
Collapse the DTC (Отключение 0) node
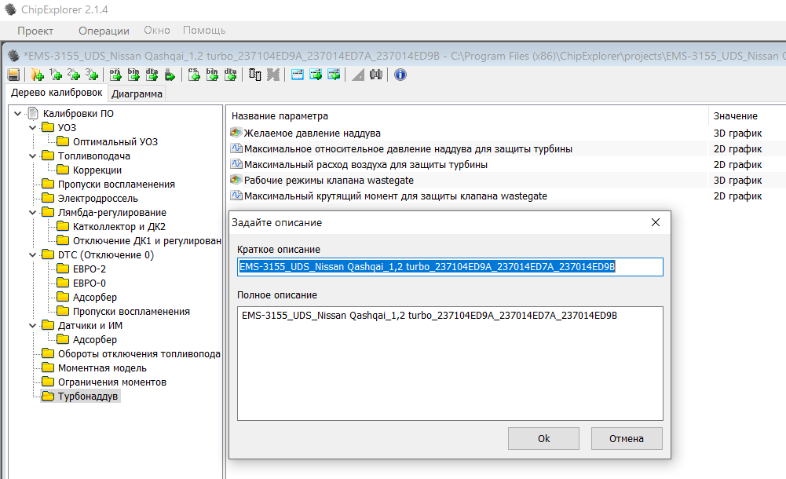click(x=32, y=254)
